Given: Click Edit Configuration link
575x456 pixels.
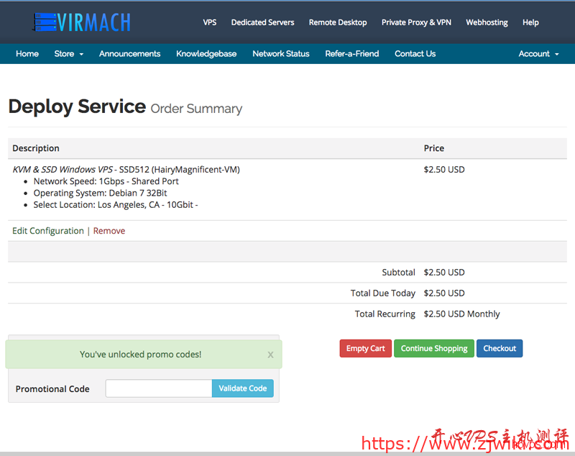Looking at the screenshot, I should tap(48, 231).
